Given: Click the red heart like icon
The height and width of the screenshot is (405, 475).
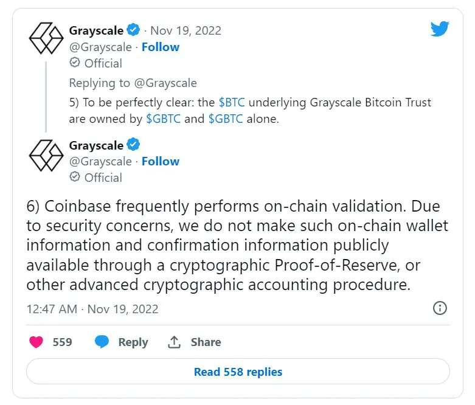Looking at the screenshot, I should pyautogui.click(x=36, y=342).
